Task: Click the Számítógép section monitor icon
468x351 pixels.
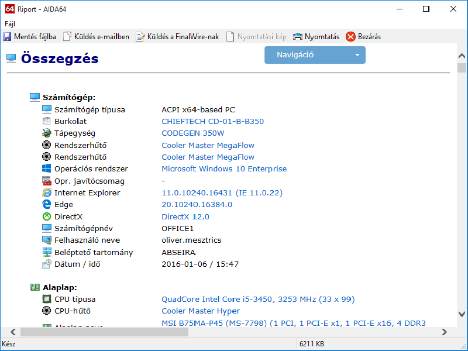Action: pos(35,97)
